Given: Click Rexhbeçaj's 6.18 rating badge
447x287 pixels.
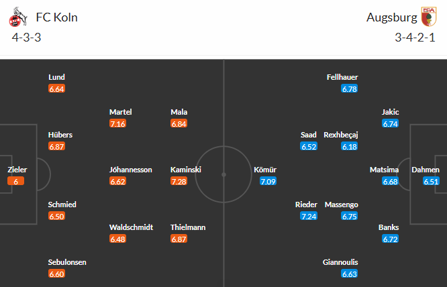Looking at the screenshot, I should [x=349, y=146].
